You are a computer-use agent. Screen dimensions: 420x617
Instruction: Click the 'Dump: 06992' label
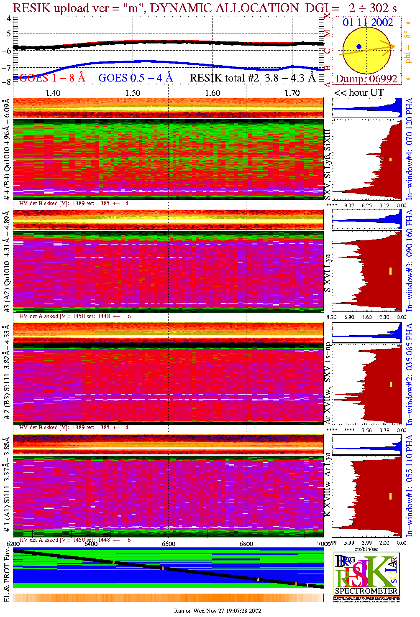[366, 79]
